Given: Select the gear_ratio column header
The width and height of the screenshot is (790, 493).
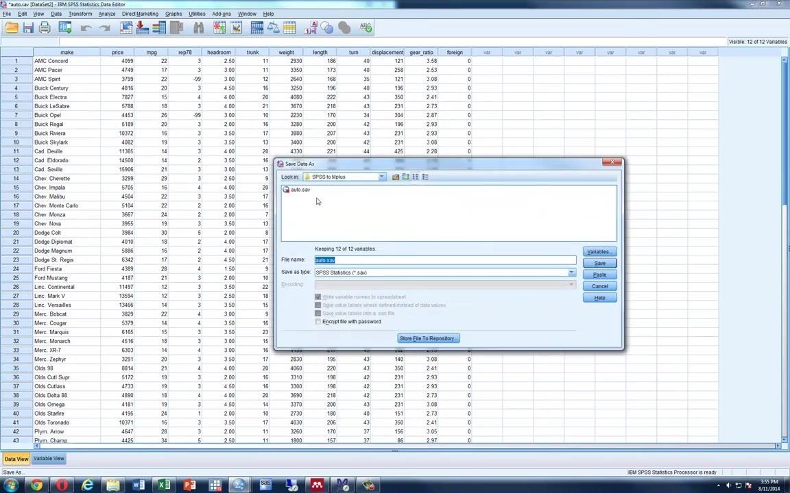Looking at the screenshot, I should click(421, 52).
